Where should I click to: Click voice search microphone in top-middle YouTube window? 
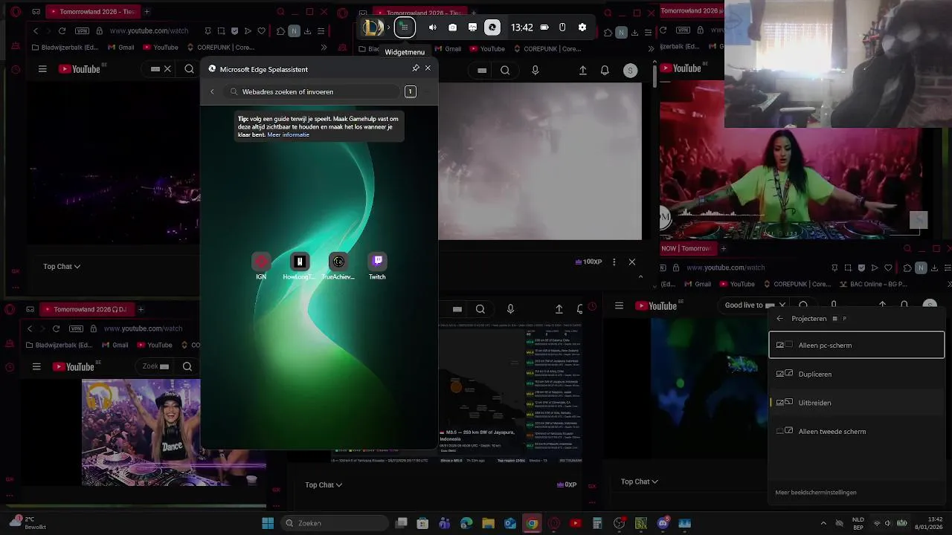pos(535,71)
